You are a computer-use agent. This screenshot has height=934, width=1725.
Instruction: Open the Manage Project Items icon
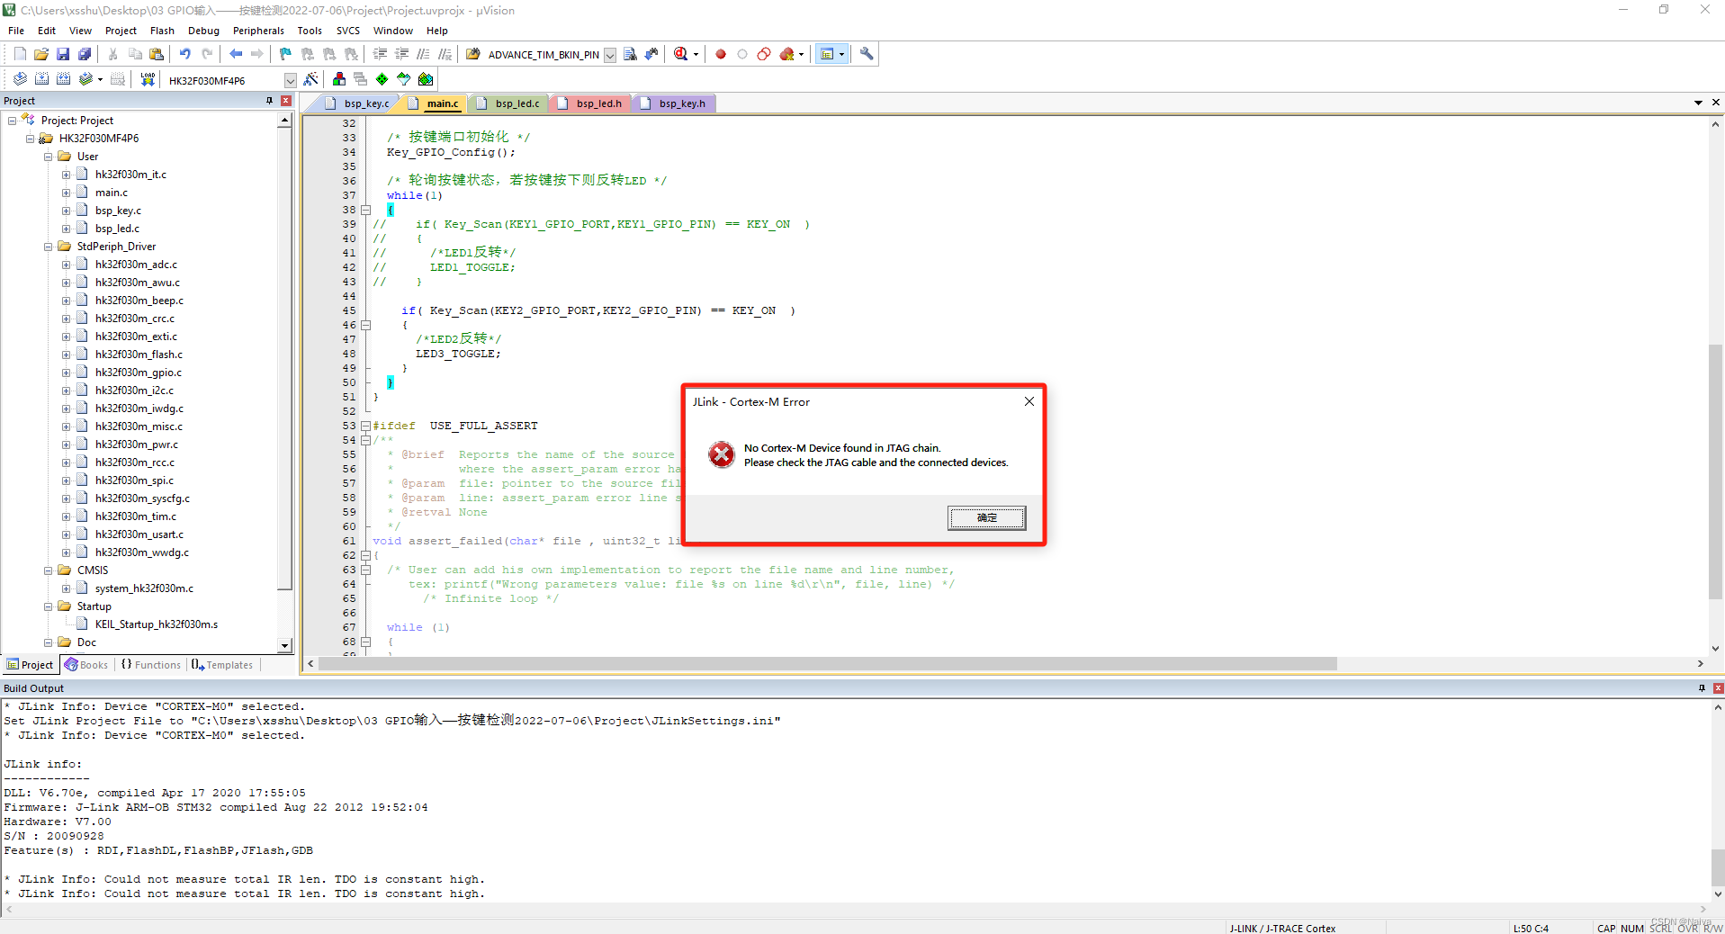[339, 78]
